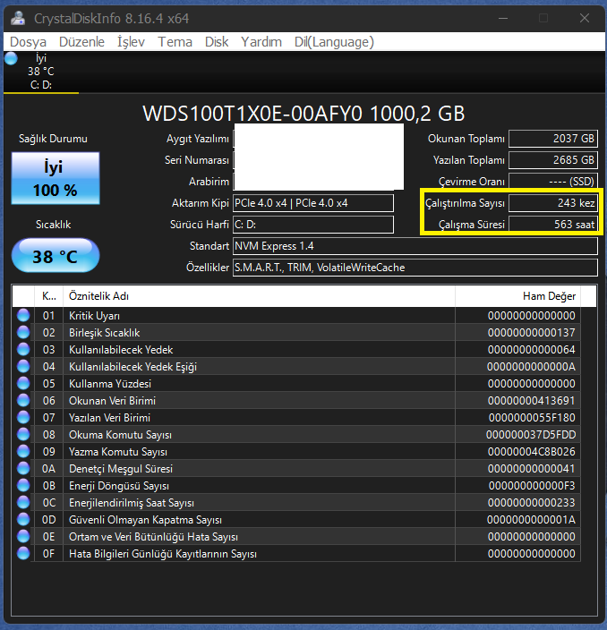607x630 pixels.
Task: Click the Öznitelik Adı column header
Action: click(260, 296)
